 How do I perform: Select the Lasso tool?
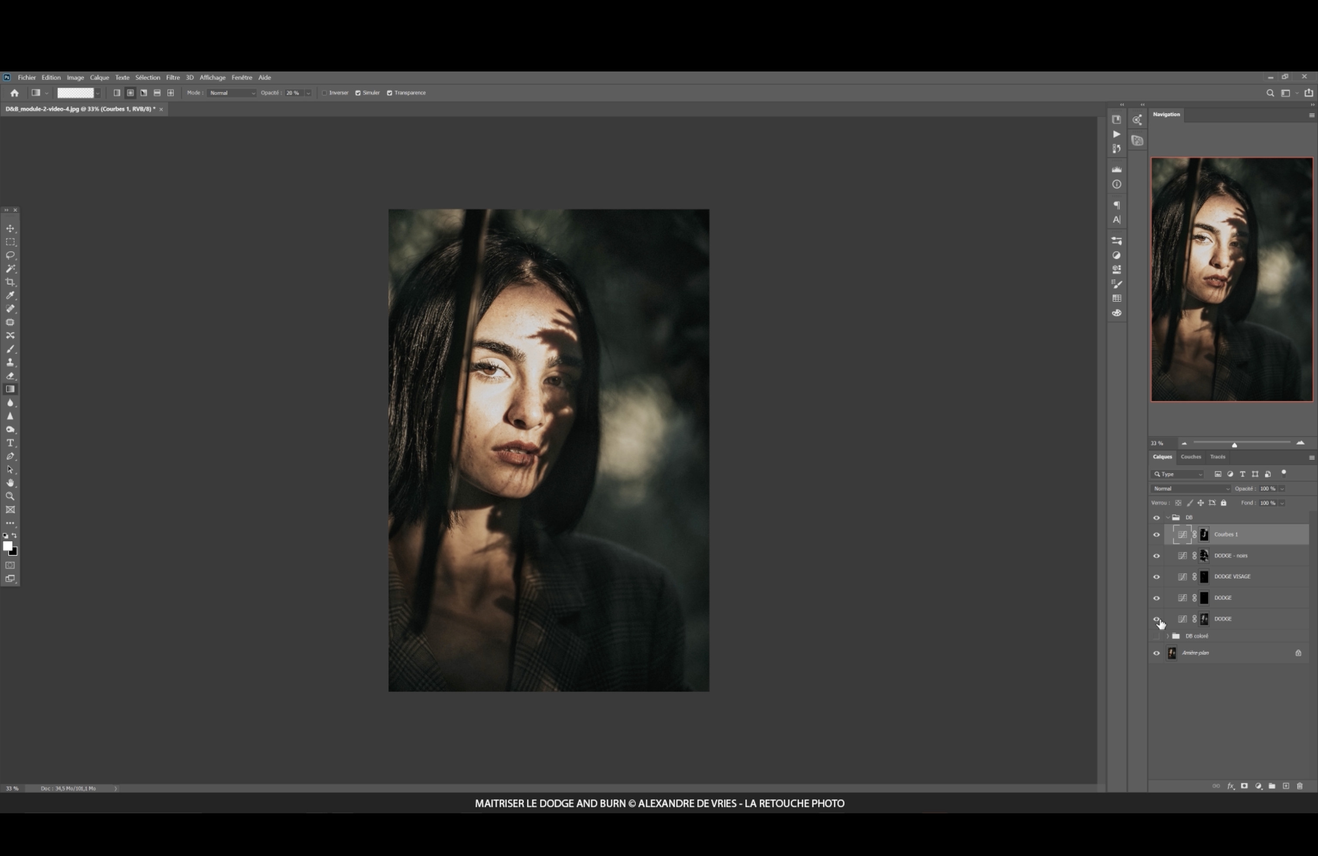coord(10,255)
